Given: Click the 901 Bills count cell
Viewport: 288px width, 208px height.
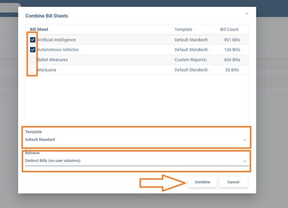Looking at the screenshot, I should tap(231, 40).
